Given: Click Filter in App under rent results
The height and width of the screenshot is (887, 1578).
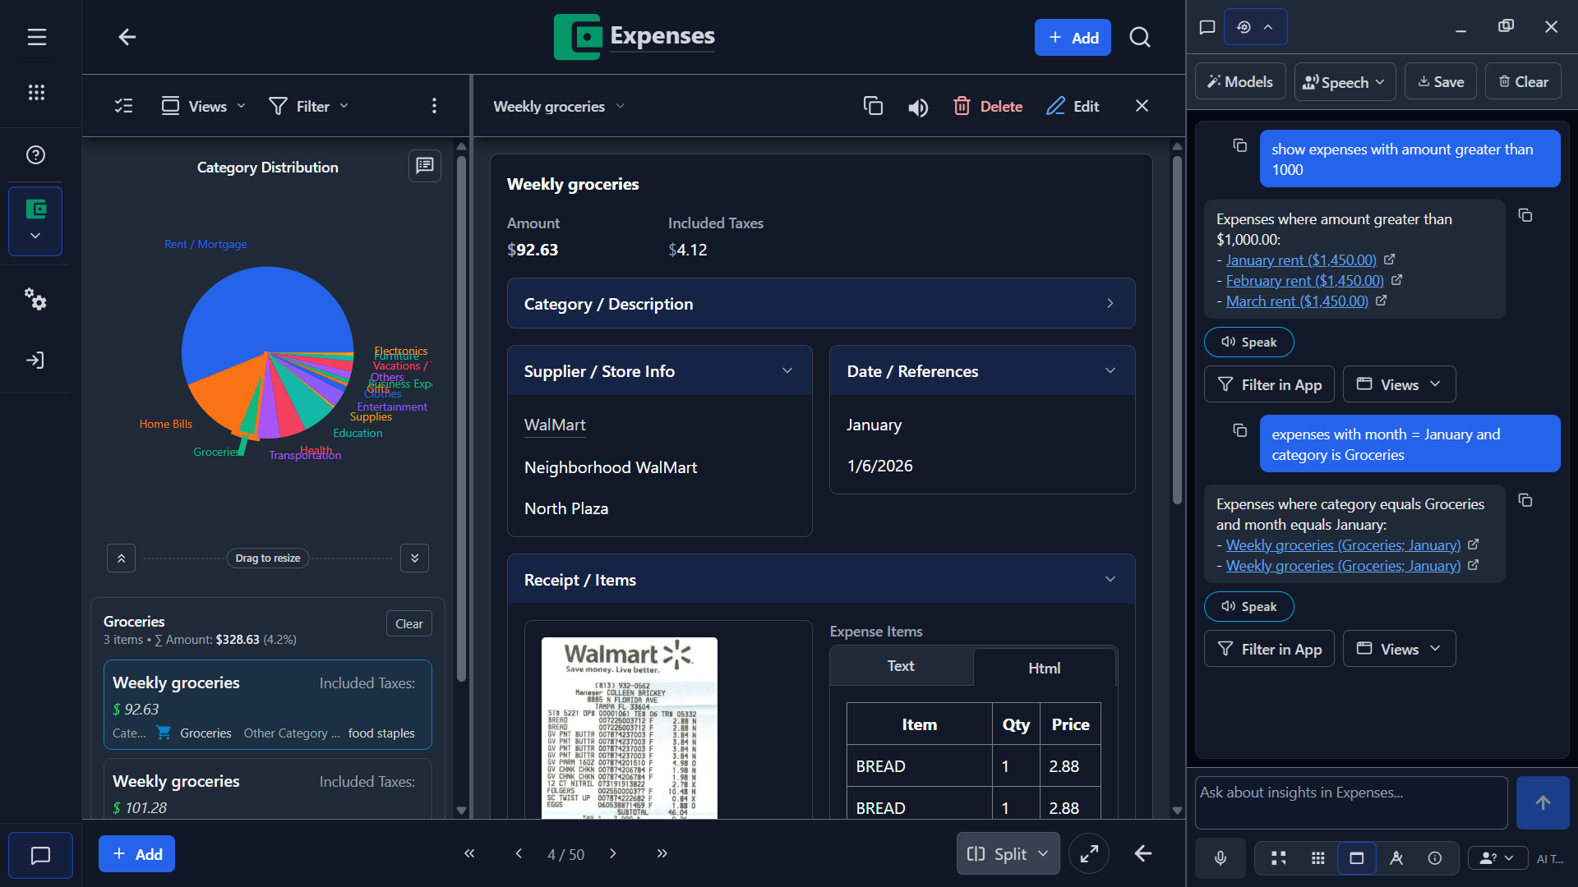Looking at the screenshot, I should pos(1269,384).
